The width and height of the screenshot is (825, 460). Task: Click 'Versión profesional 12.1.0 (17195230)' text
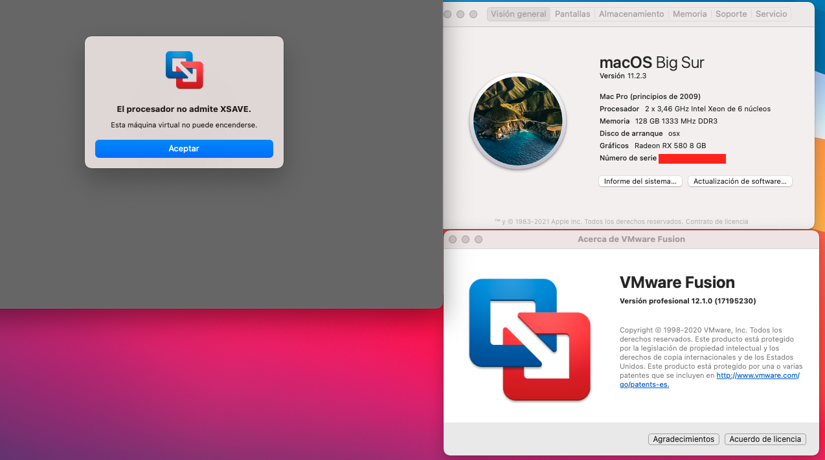(x=688, y=301)
